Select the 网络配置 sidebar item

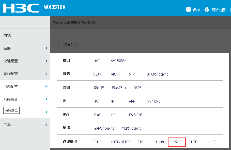click(11, 86)
